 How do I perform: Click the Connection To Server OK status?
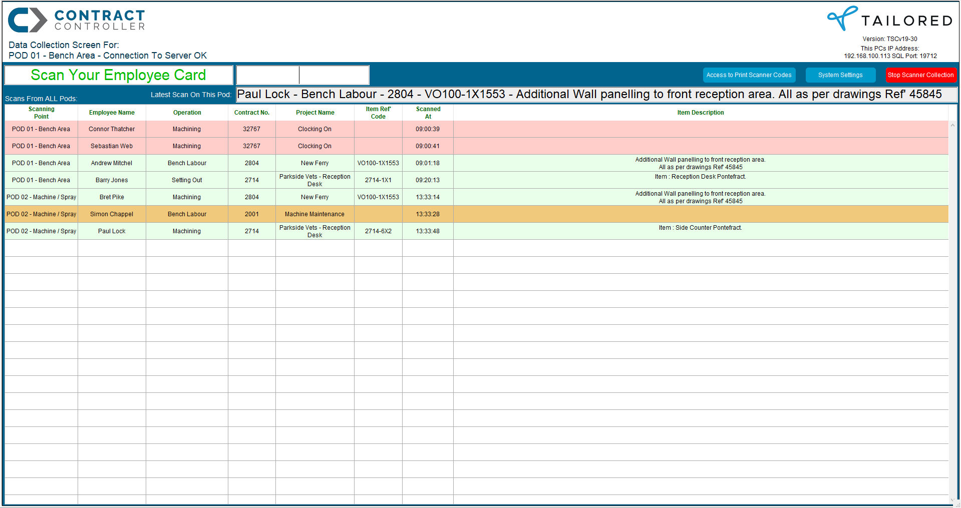coord(155,56)
